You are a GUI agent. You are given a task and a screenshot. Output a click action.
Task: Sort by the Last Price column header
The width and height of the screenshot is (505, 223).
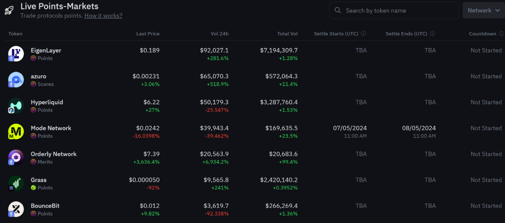[148, 34]
